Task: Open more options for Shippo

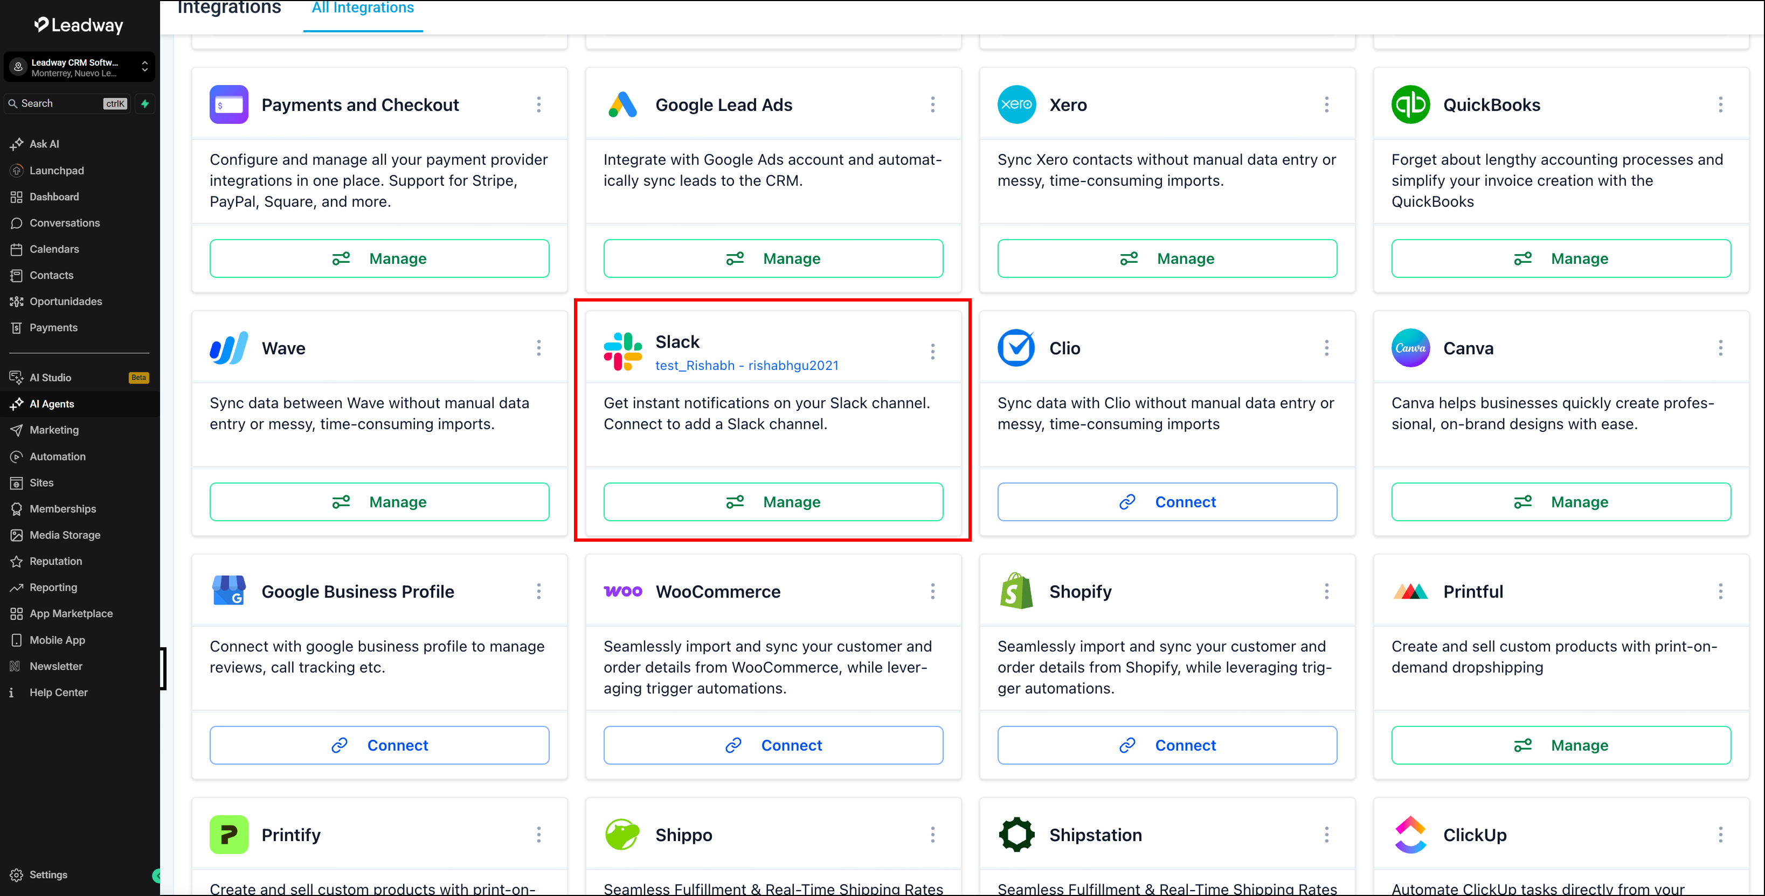Action: pyautogui.click(x=932, y=835)
